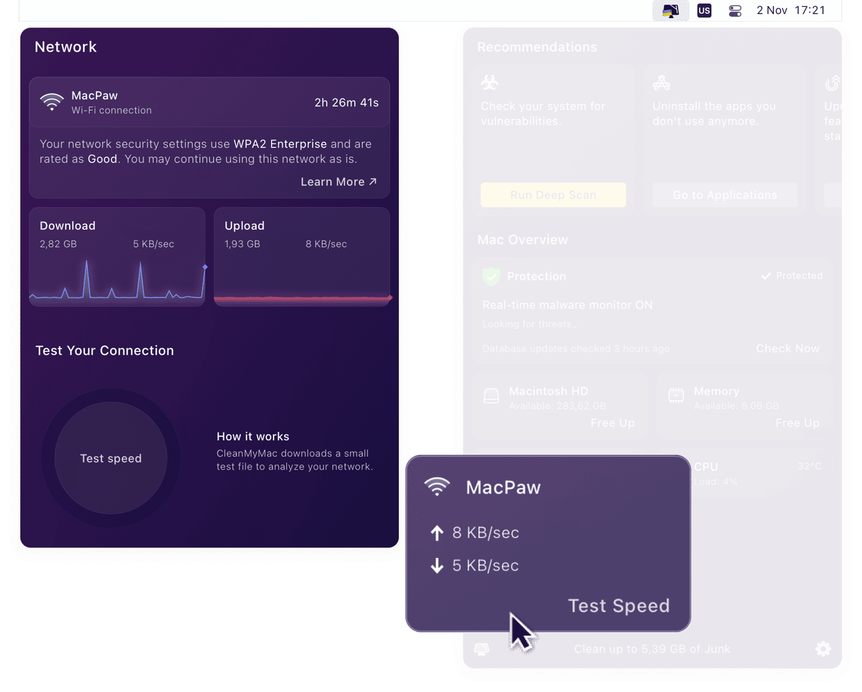Click the Wi-Fi icon next to MacPaw in Network panel
This screenshot has height=692, width=862.
52,102
